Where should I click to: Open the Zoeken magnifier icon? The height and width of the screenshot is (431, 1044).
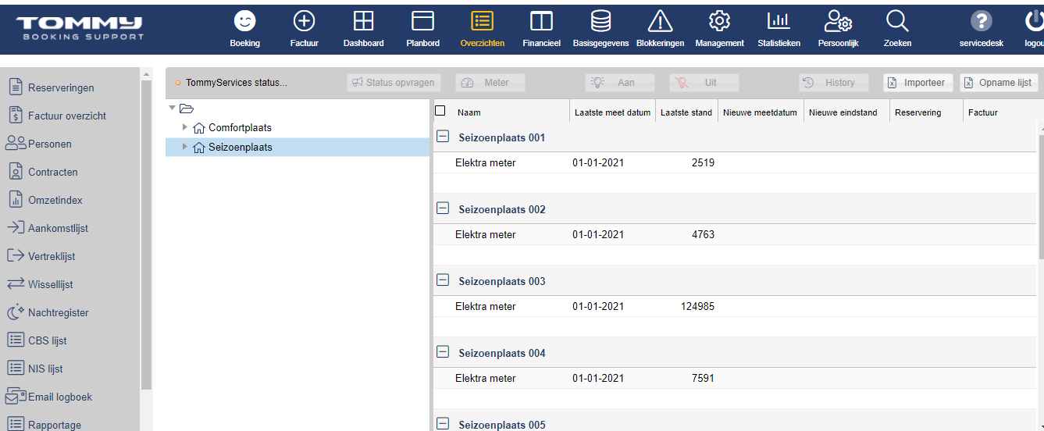(x=897, y=21)
